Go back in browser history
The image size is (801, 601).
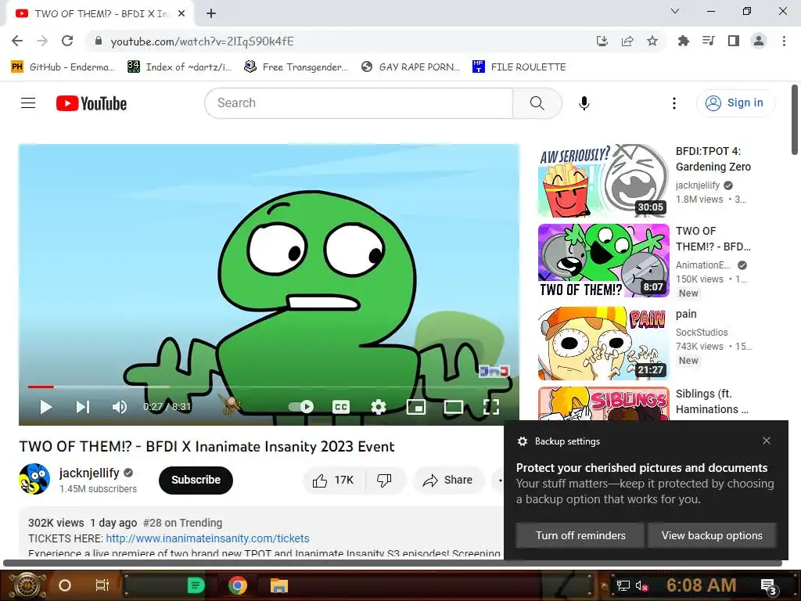coord(17,41)
